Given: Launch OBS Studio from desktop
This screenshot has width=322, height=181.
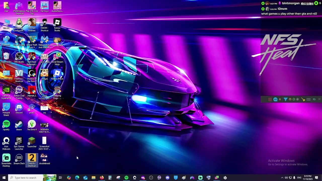Looking at the screenshot, I should click(x=19, y=58).
